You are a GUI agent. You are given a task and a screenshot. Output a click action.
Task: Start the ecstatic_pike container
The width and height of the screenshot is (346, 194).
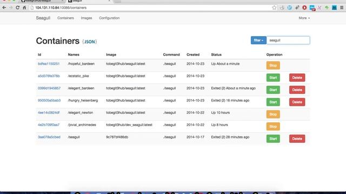point(273,78)
